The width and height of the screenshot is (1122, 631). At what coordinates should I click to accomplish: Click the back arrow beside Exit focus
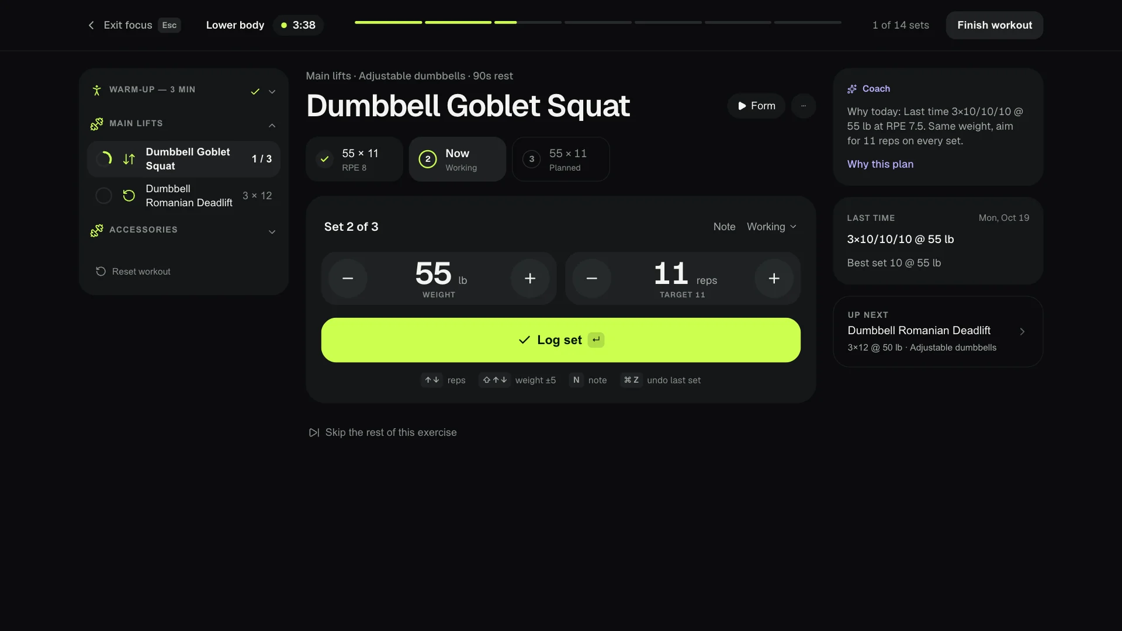91,25
